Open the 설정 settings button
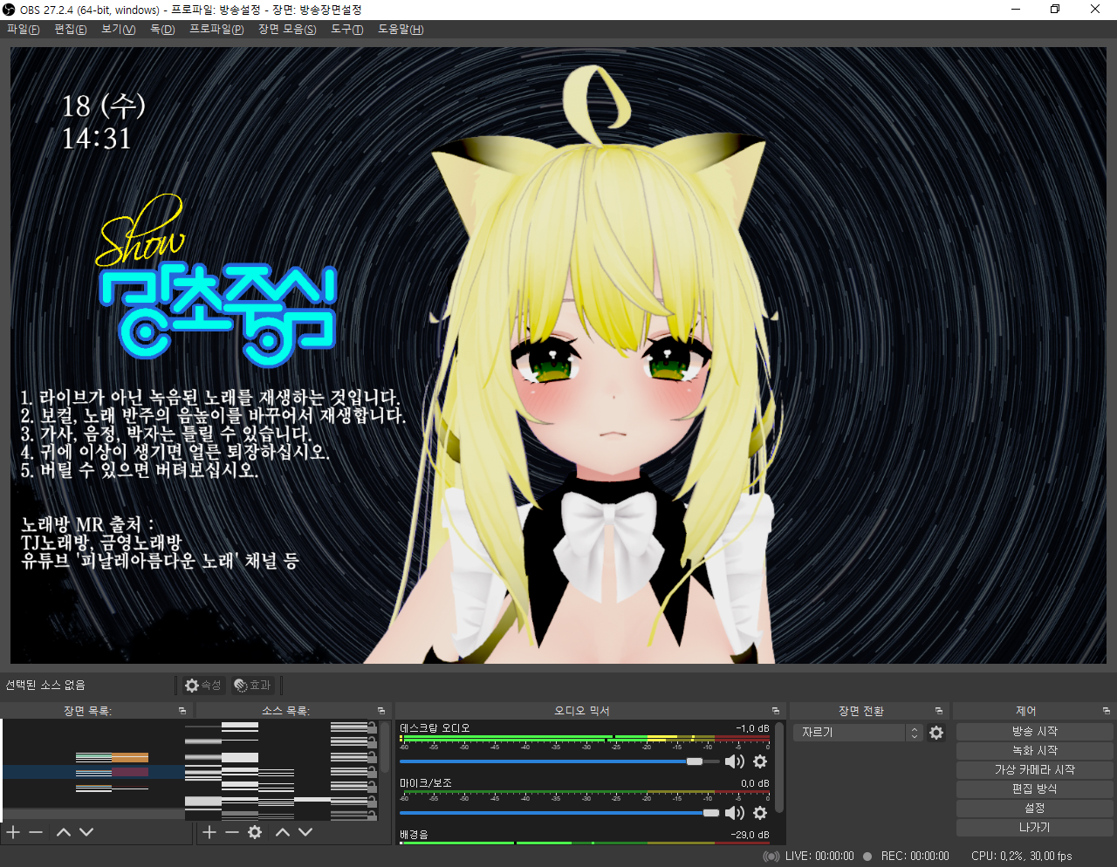The width and height of the screenshot is (1117, 867). tap(1035, 808)
